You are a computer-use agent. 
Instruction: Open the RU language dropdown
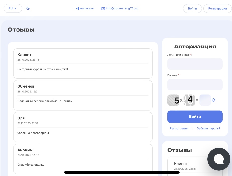[13, 8]
